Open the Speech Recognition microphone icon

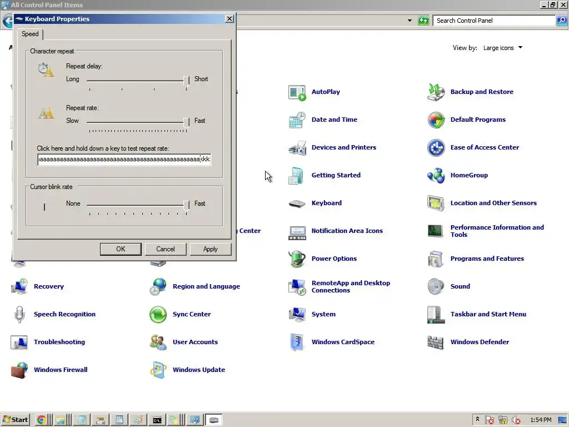(19, 315)
